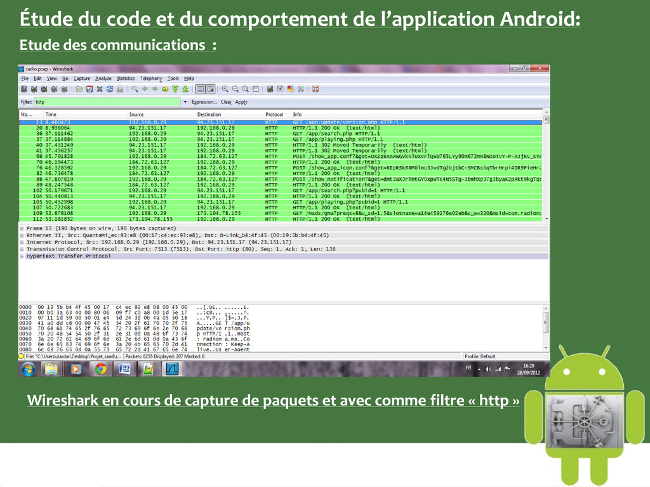
Task: Go back in packet history arrow
Action: click(145, 89)
